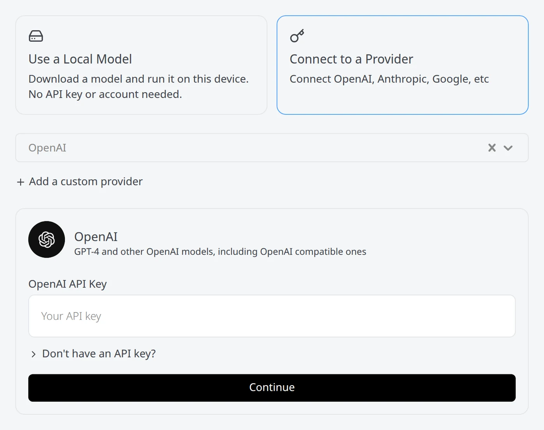Click the OpenAI API Key label
This screenshot has width=544, height=430.
pyautogui.click(x=68, y=284)
